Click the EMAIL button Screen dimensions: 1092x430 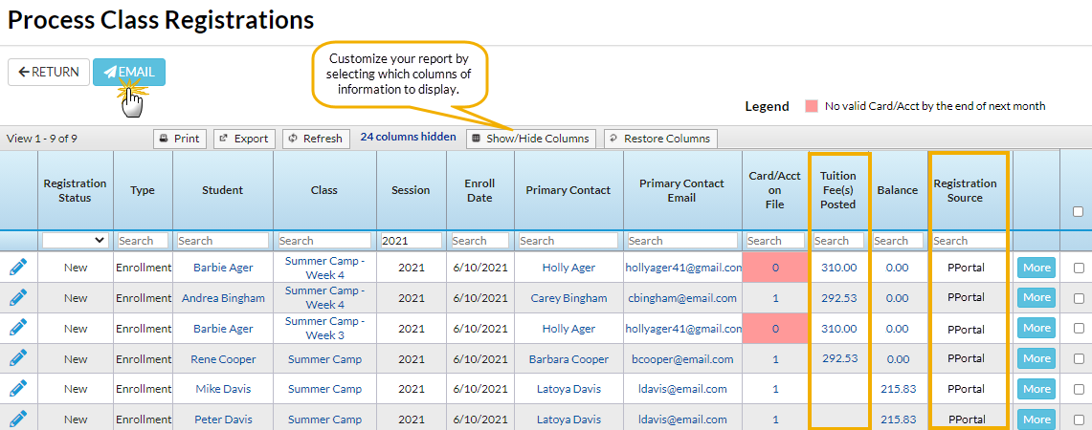129,72
